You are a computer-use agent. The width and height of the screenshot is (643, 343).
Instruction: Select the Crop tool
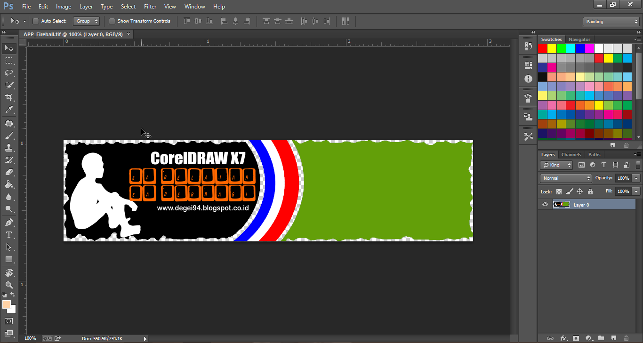pyautogui.click(x=9, y=97)
